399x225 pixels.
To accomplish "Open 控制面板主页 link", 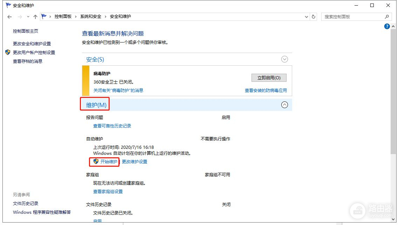I will (26, 31).
